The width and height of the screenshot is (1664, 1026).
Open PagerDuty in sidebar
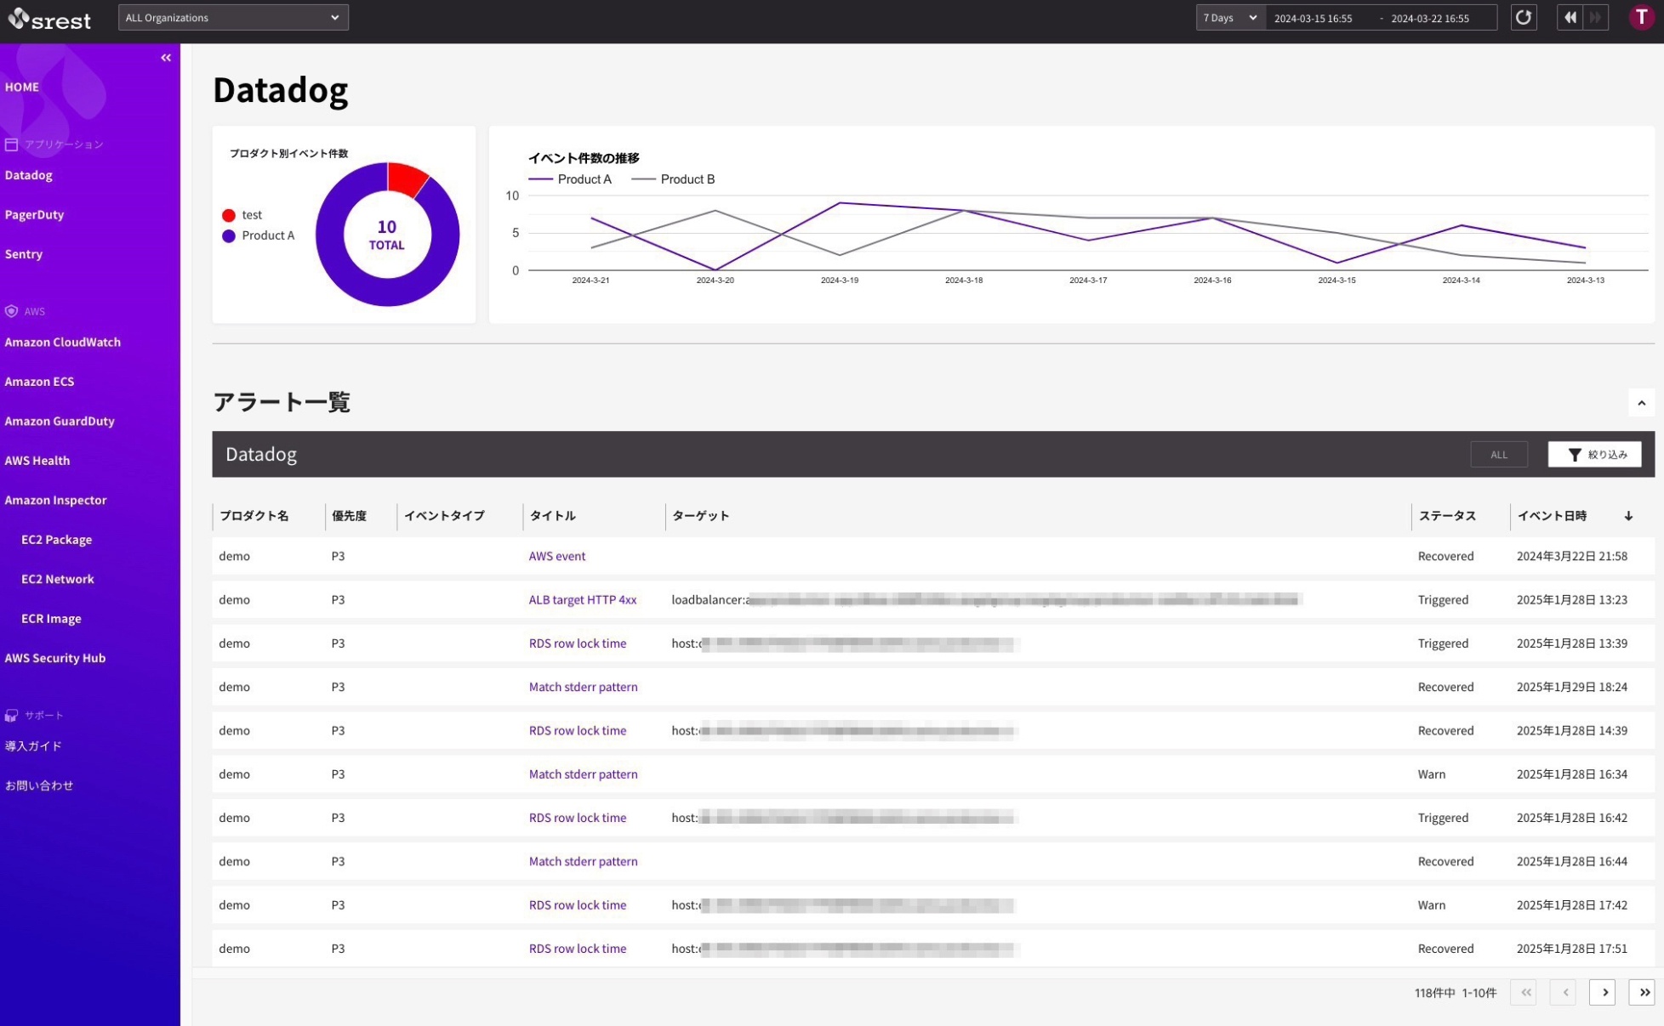click(34, 215)
